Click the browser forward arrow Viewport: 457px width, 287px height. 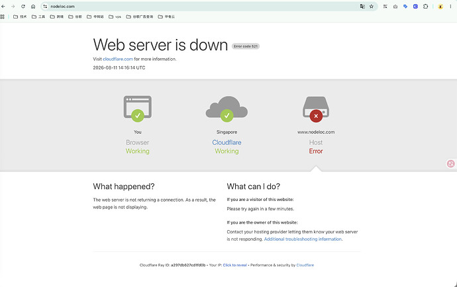tap(13, 7)
